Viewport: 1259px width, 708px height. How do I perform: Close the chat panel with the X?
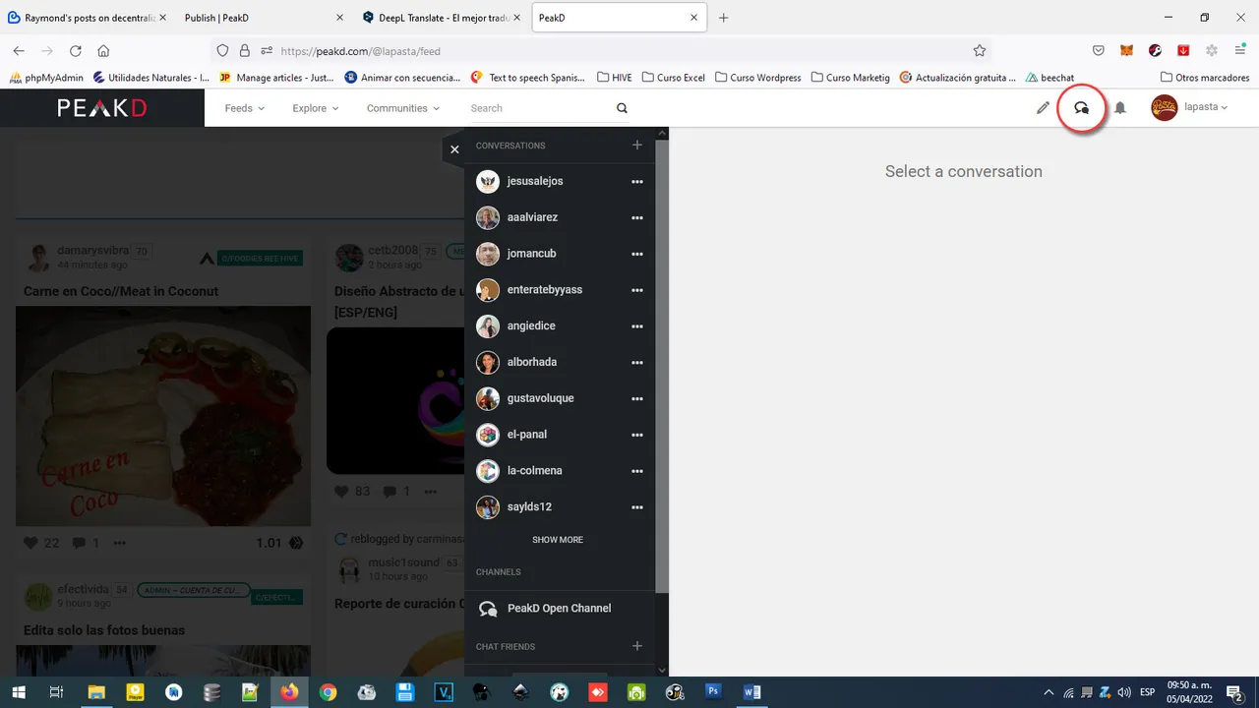[x=454, y=149]
